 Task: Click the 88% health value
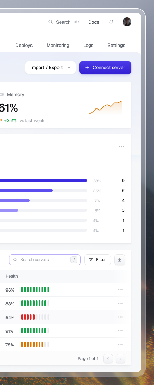(x=10, y=304)
